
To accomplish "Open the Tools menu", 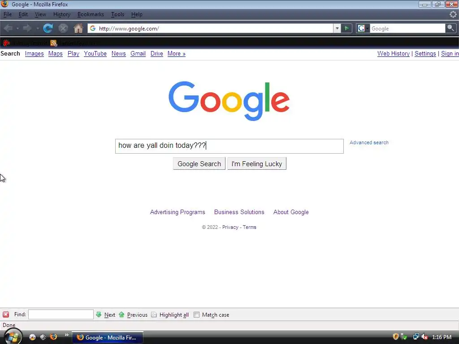I will 117,14.
